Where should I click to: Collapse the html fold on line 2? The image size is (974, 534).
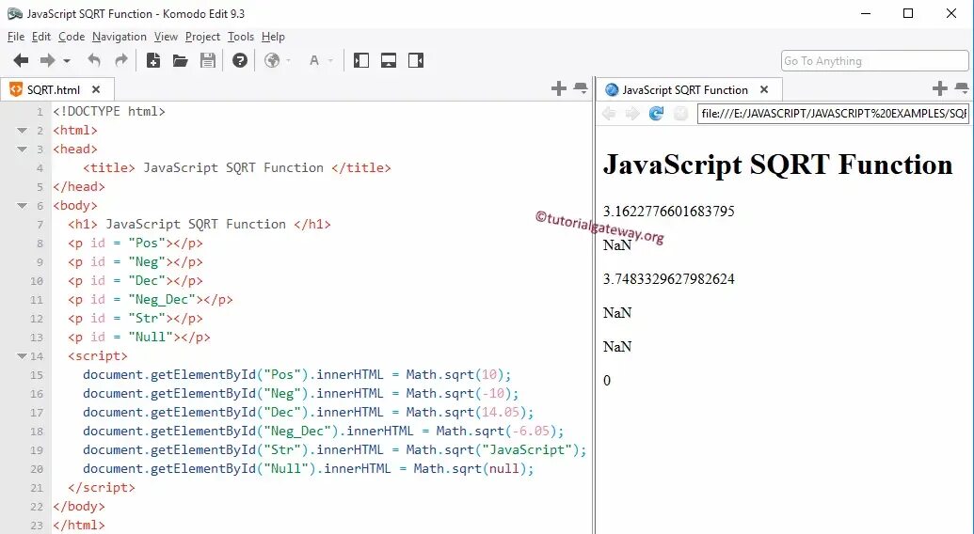[22, 131]
